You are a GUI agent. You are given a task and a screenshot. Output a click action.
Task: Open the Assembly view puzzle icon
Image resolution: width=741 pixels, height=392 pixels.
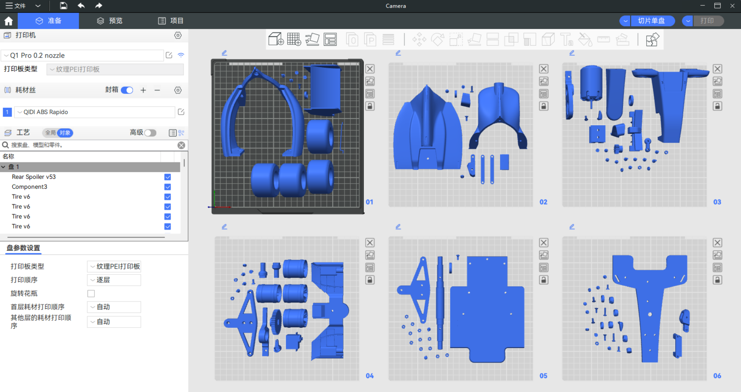(652, 39)
